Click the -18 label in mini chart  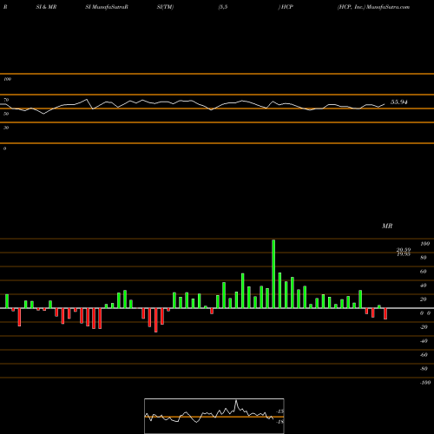tap(279, 422)
